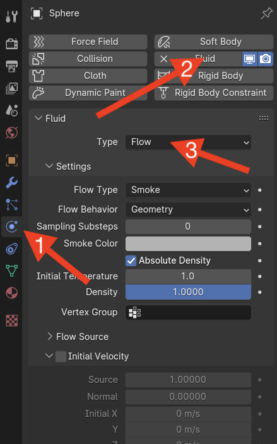This screenshot has width=277, height=444.
Task: Open the Object Data properties tab
Action: click(11, 271)
